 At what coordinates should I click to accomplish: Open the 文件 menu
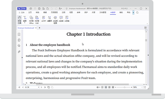point(22,13)
